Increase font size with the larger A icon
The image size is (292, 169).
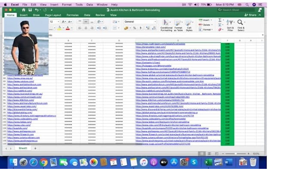(x=64, y=22)
